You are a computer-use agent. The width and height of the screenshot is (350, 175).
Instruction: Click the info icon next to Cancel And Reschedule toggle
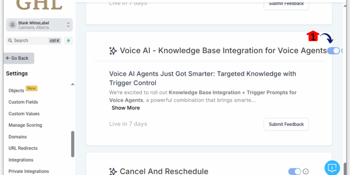click(306, 172)
